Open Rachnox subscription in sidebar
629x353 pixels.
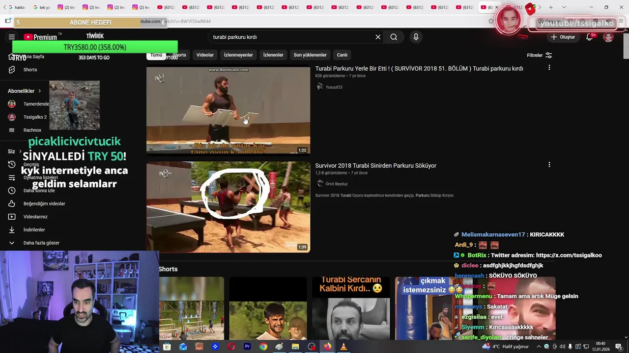26,130
